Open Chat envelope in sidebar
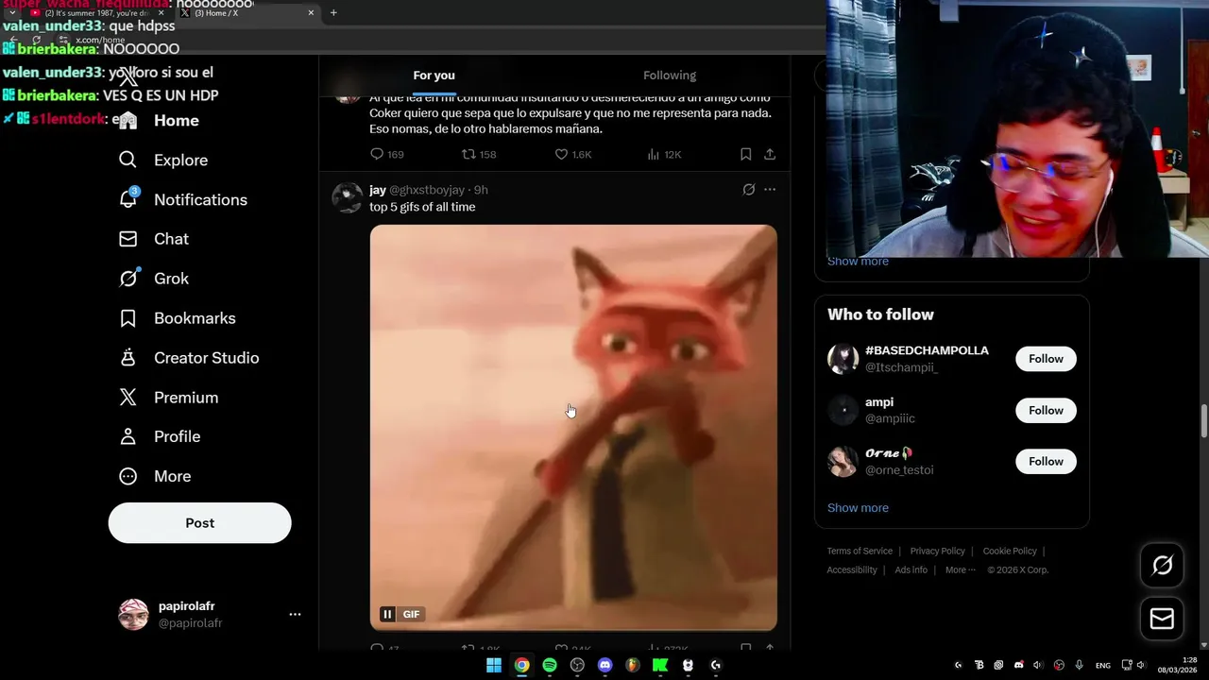The height and width of the screenshot is (680, 1209). tap(153, 240)
